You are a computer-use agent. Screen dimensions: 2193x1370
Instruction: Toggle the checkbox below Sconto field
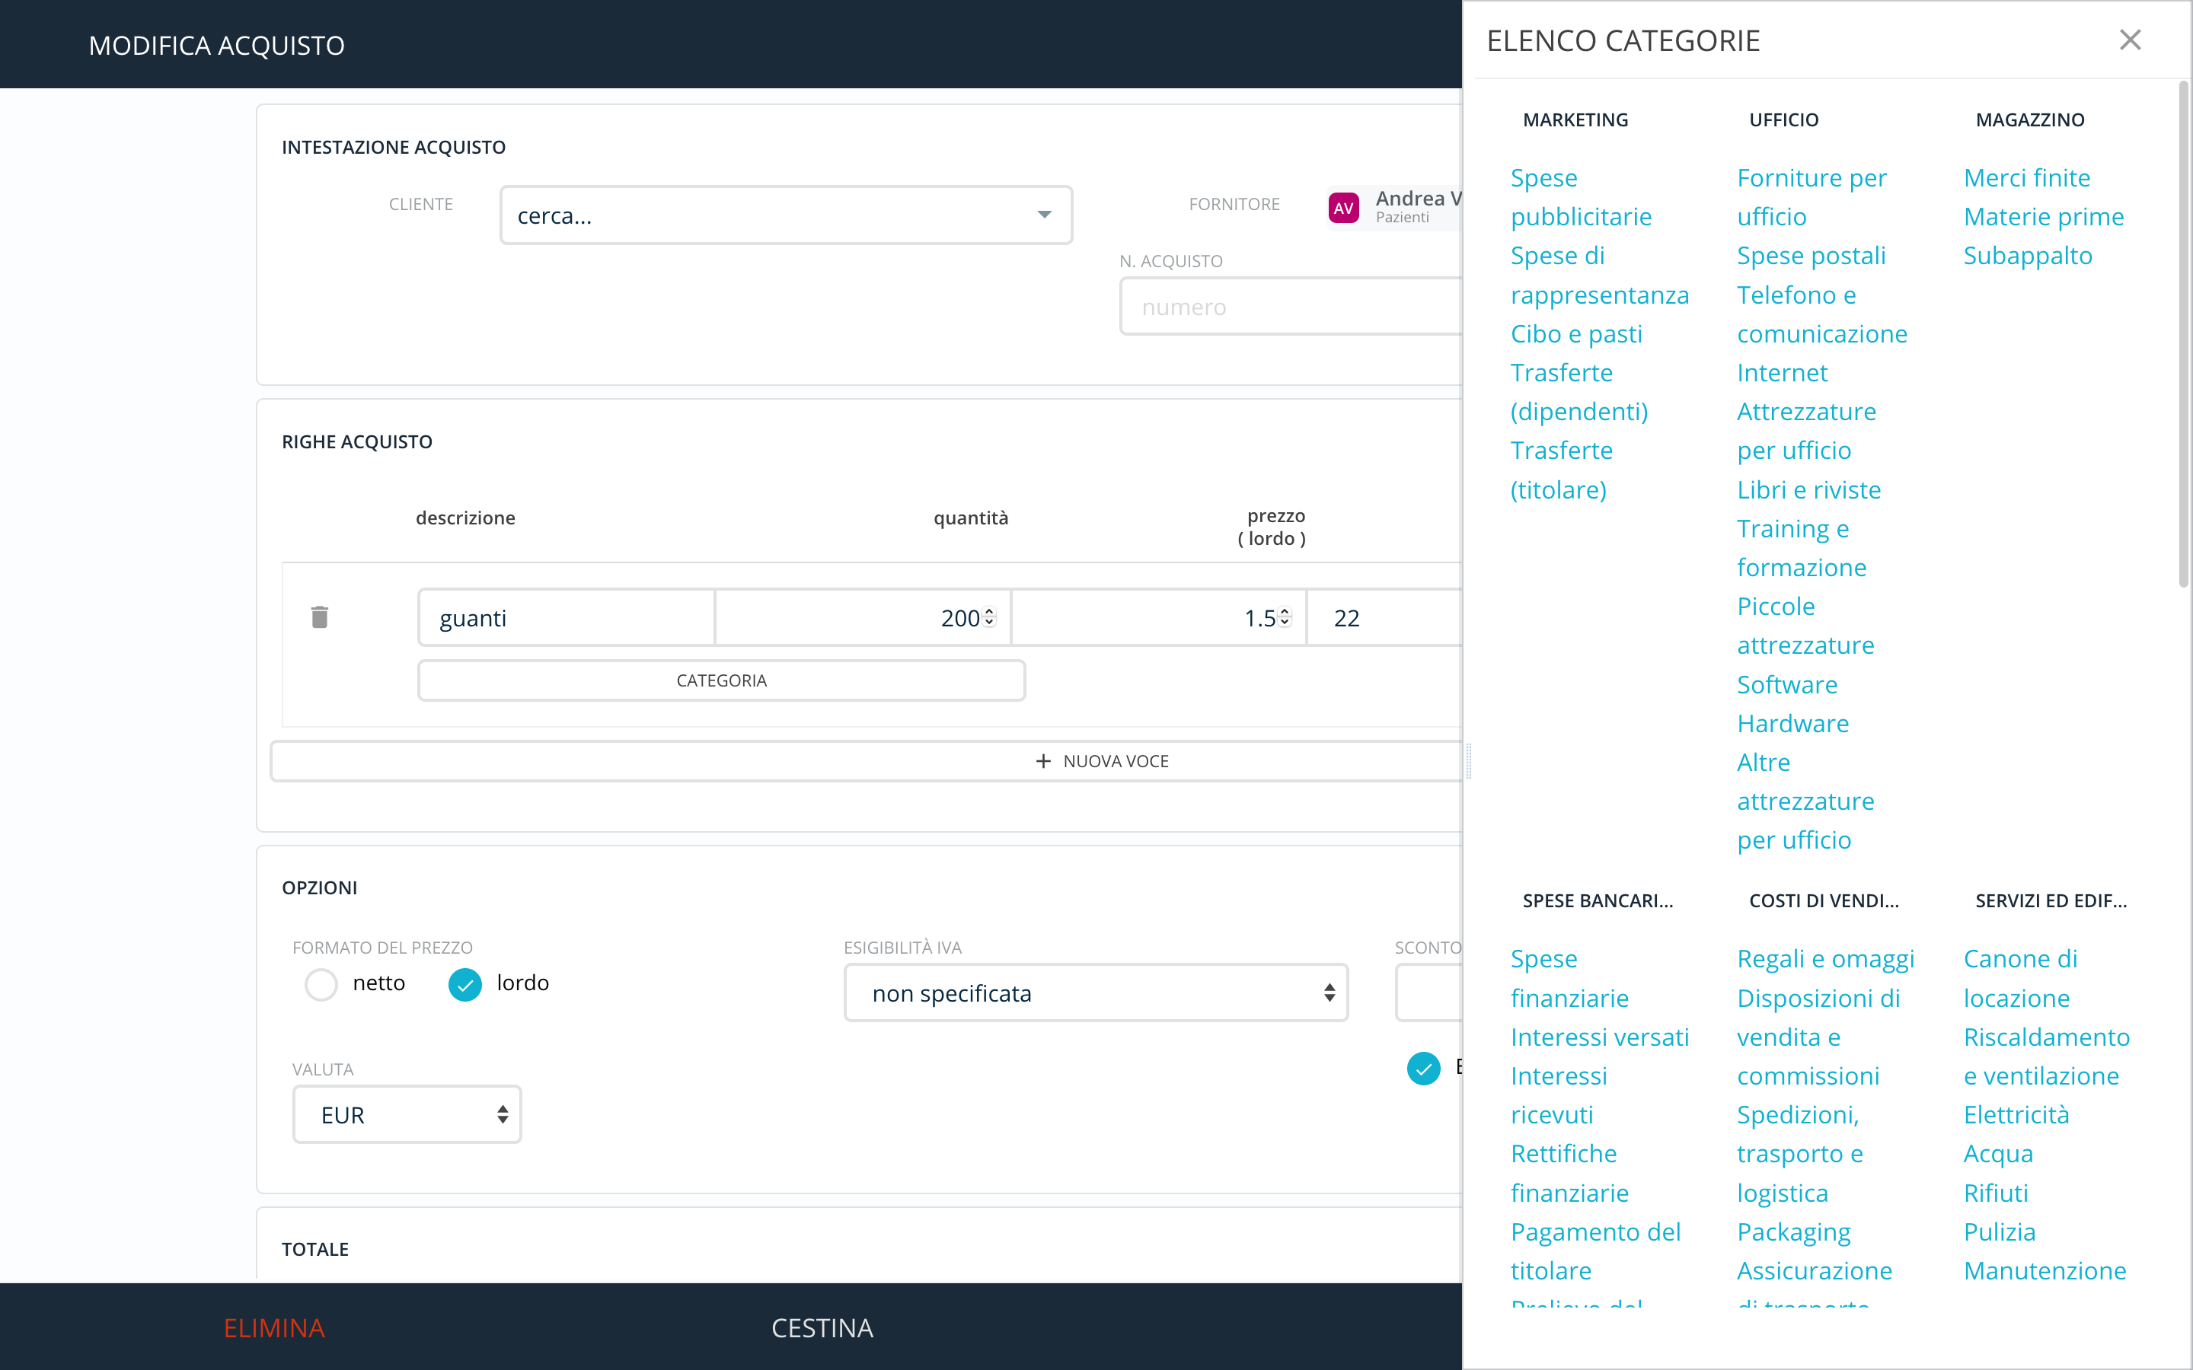(x=1422, y=1069)
